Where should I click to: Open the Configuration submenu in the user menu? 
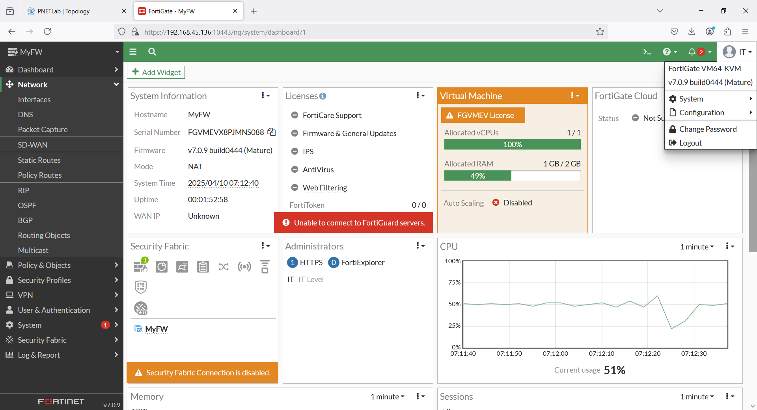pyautogui.click(x=710, y=113)
